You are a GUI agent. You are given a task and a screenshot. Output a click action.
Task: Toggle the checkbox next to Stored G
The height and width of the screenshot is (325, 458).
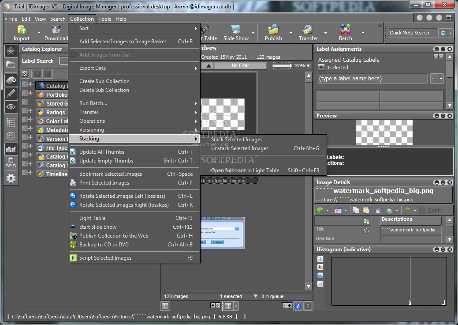(x=25, y=102)
